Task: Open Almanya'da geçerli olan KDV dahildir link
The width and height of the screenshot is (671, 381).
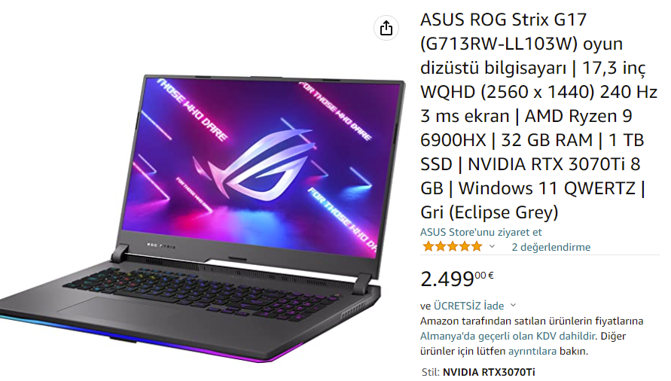Action: click(508, 336)
